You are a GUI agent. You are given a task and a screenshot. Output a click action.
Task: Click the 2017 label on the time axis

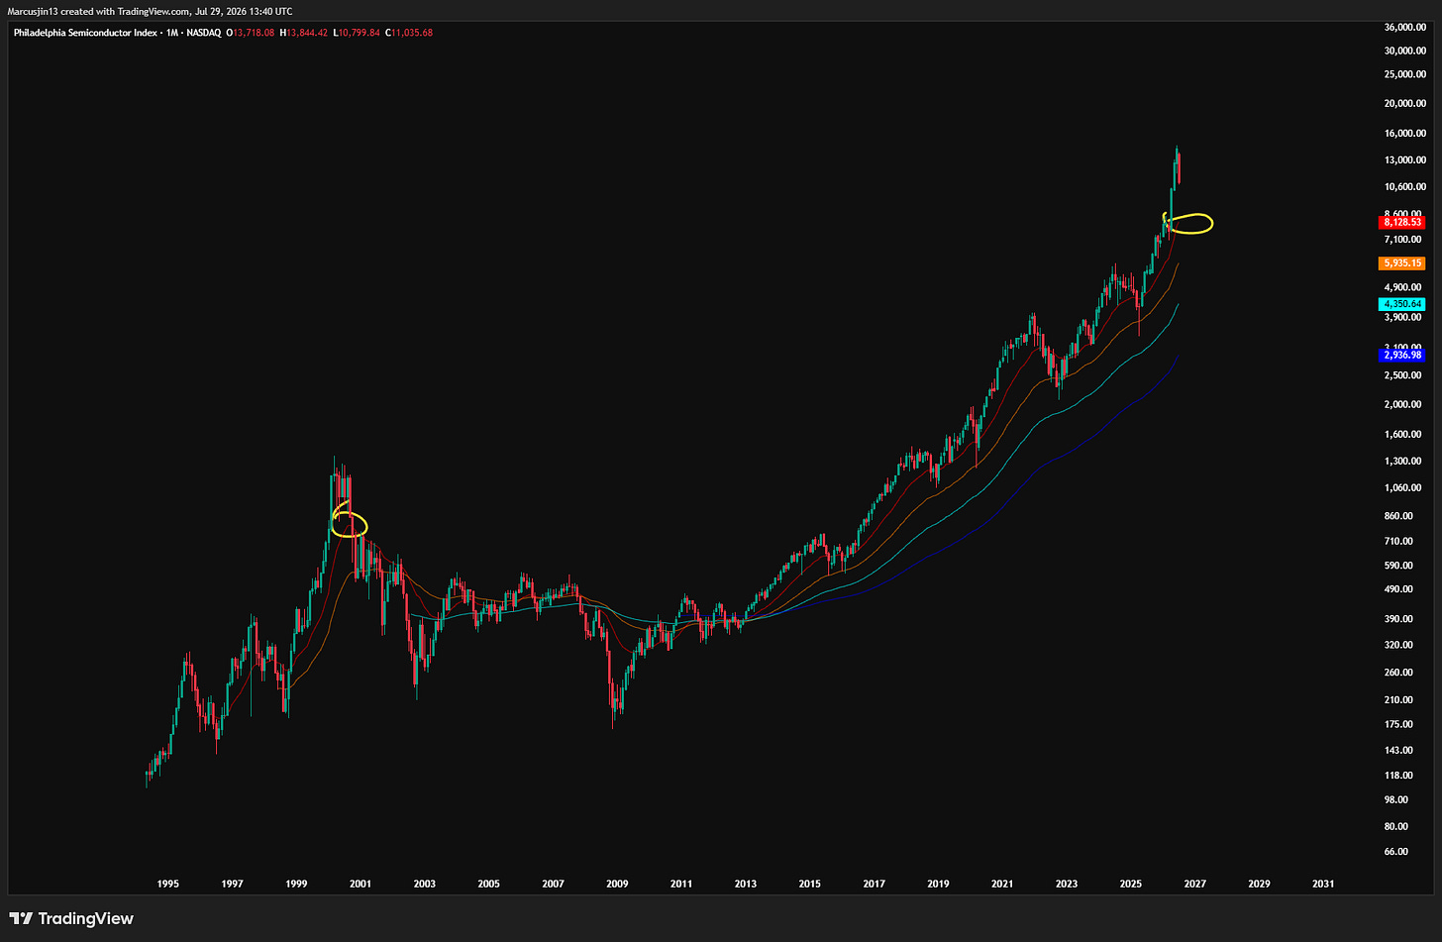[x=874, y=884]
